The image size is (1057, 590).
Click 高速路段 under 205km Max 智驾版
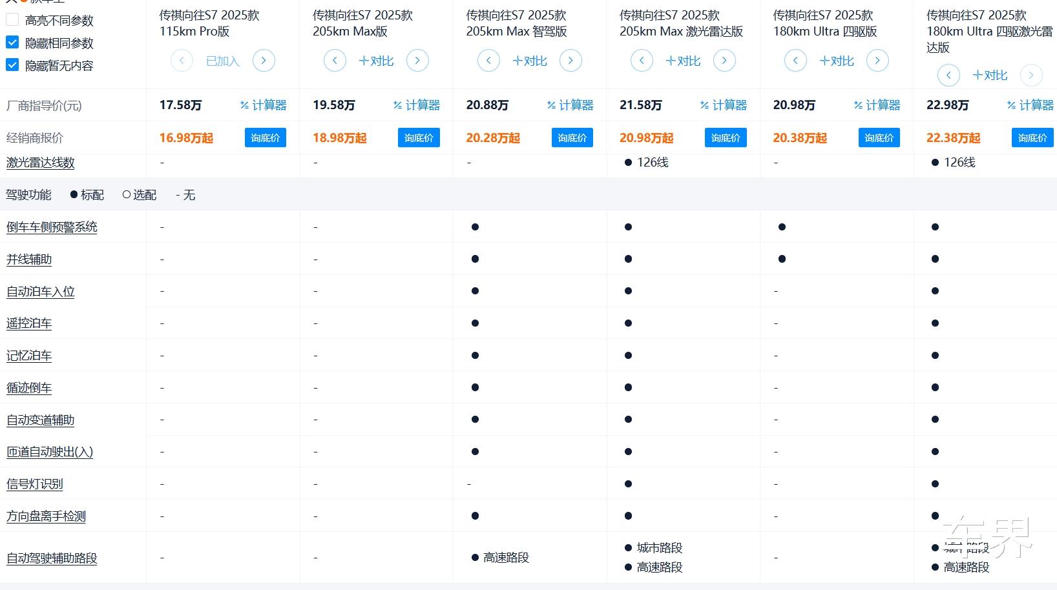(x=506, y=557)
